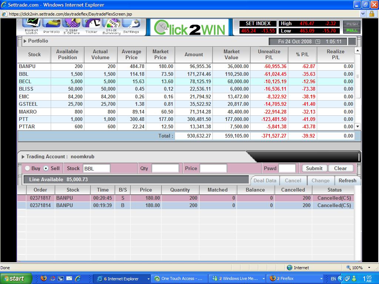Image resolution: width=379 pixels, height=284 pixels.
Task: Click the address bar URL
Action: coord(70,14)
